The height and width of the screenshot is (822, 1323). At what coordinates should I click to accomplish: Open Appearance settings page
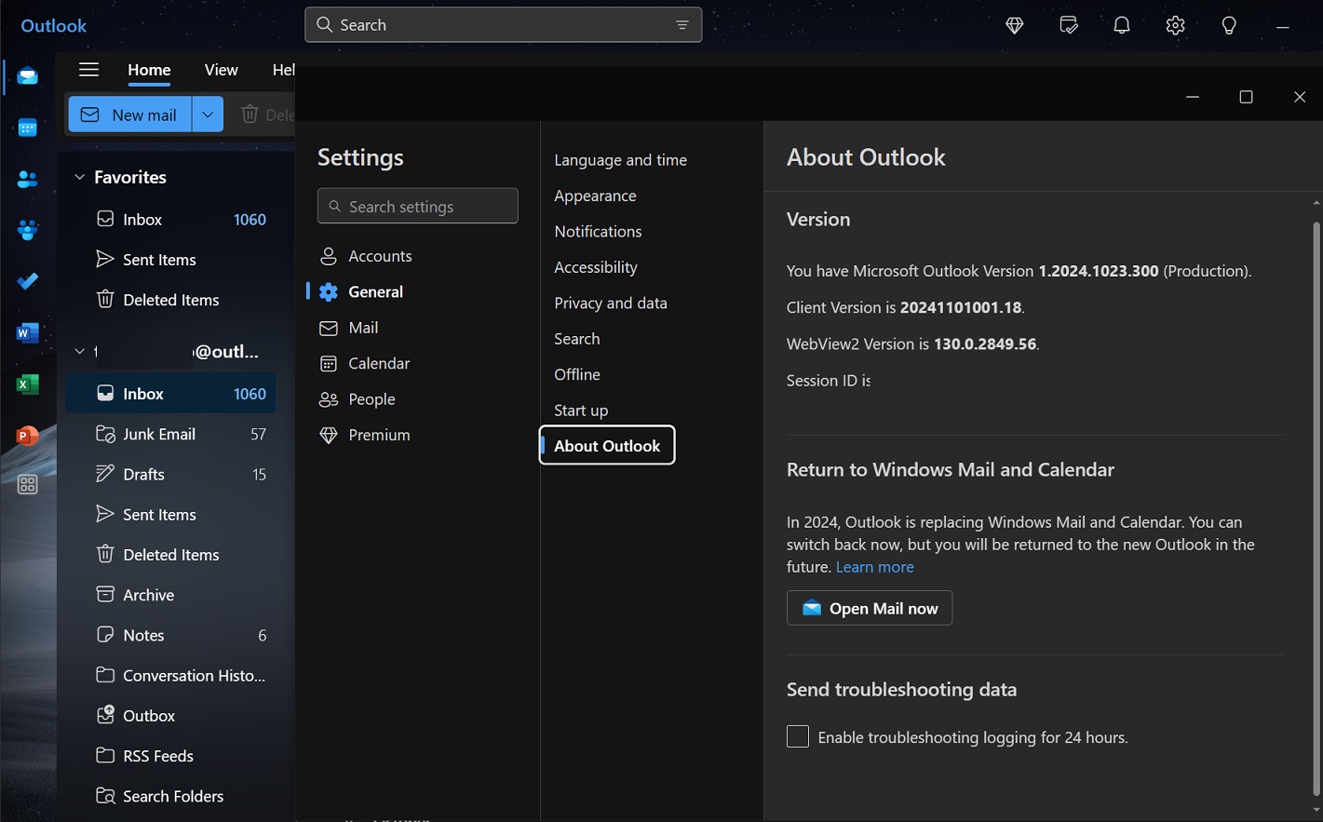pyautogui.click(x=595, y=195)
